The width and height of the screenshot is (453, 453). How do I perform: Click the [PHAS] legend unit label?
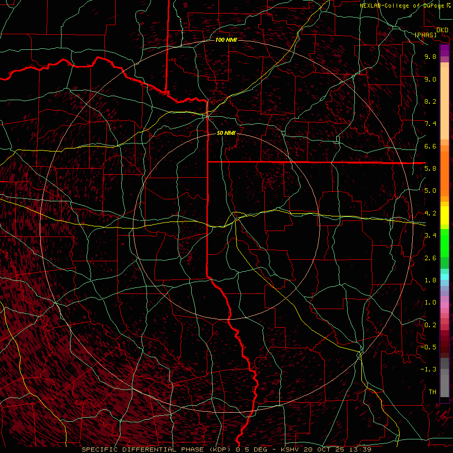pyautogui.click(x=425, y=35)
